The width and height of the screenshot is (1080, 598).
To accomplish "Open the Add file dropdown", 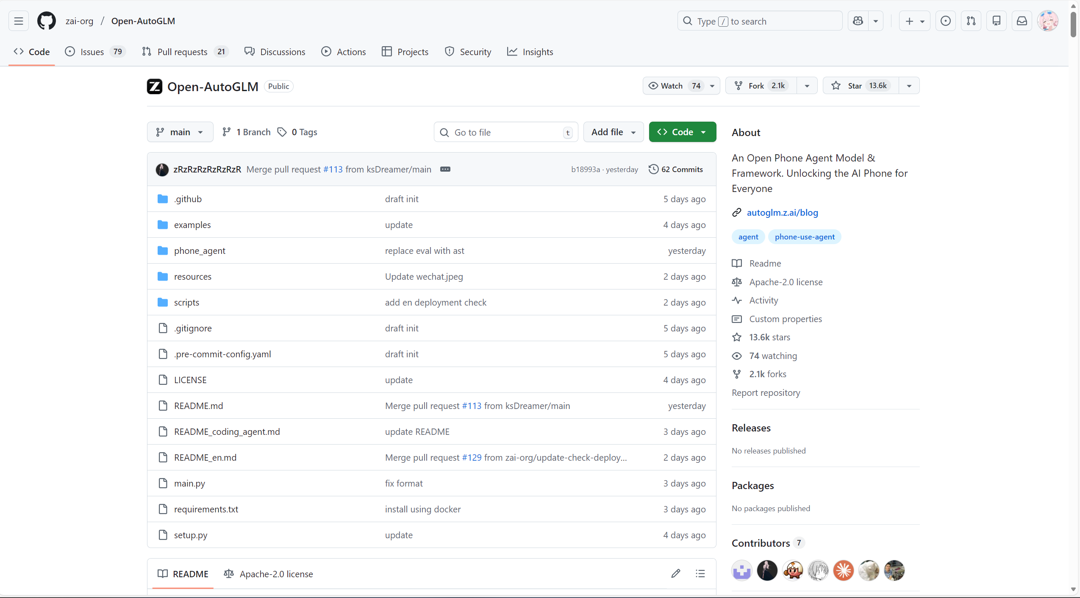I will tap(613, 132).
